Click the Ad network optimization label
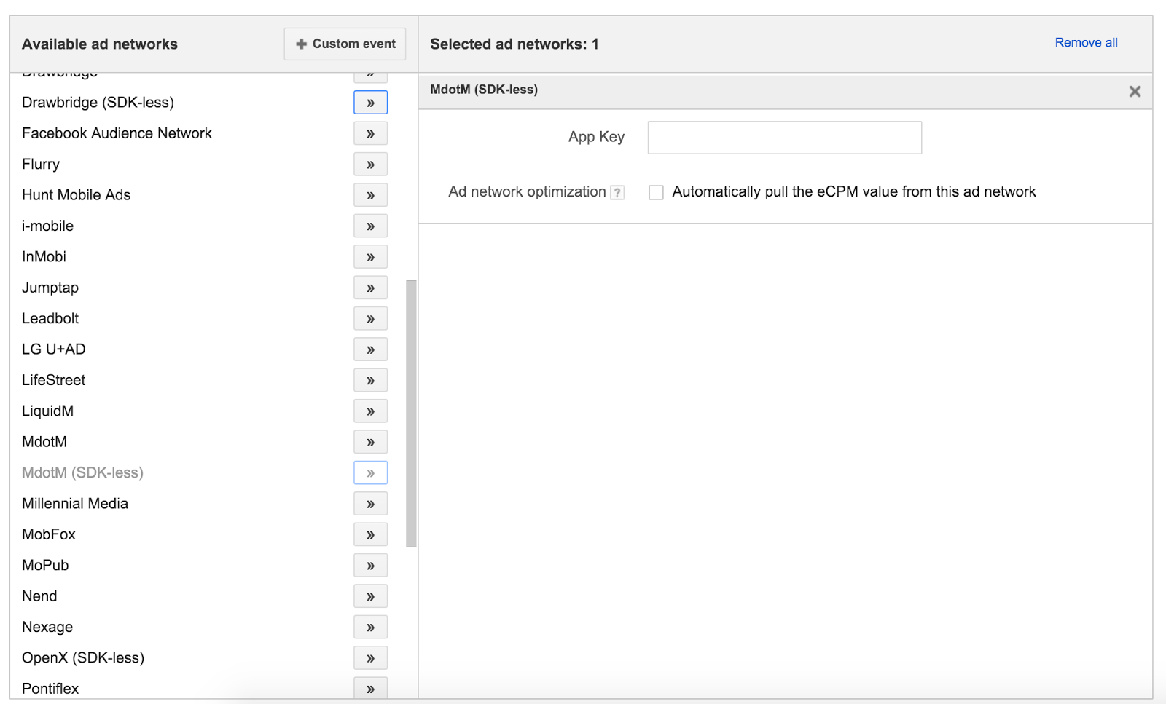Screen dimensions: 1166x704 pos(527,192)
